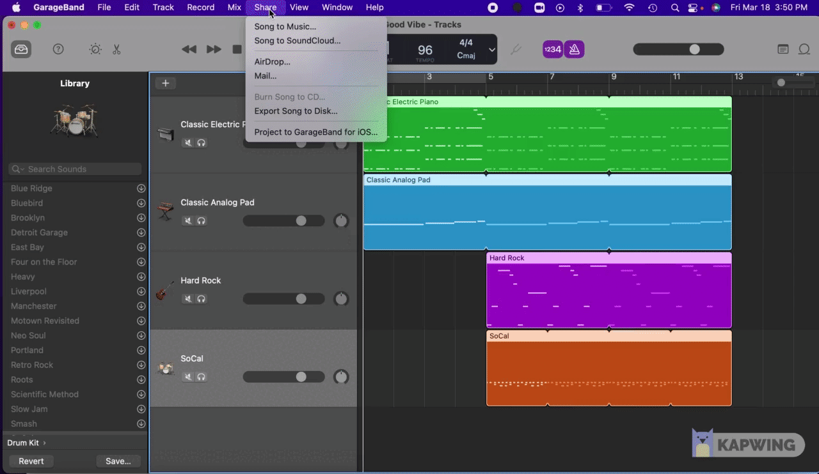Choose Song to Music menu item

click(x=316, y=27)
